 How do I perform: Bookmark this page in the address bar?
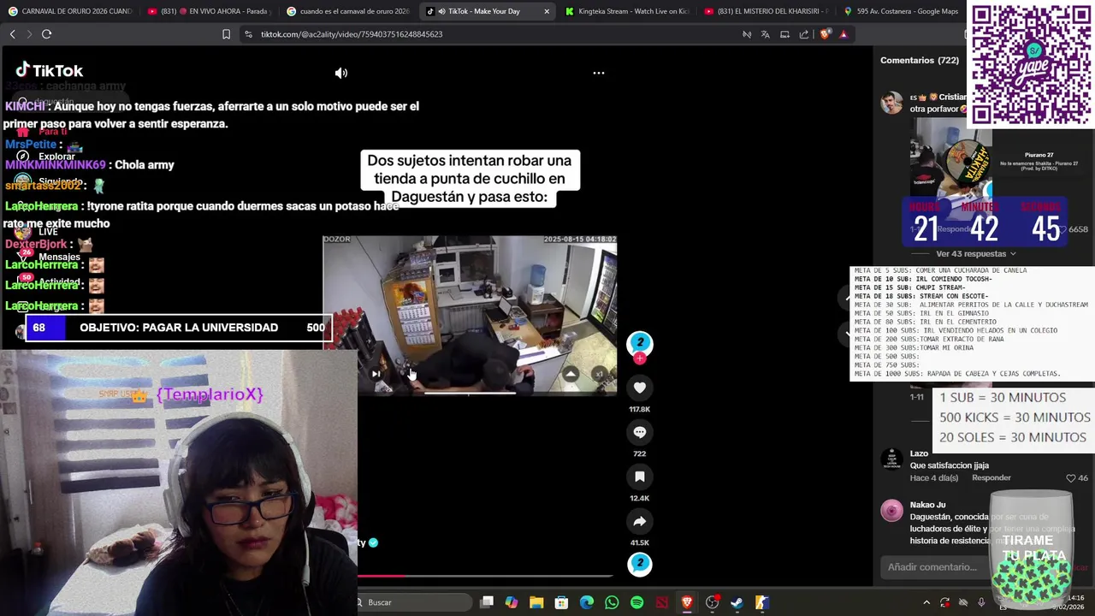226,34
